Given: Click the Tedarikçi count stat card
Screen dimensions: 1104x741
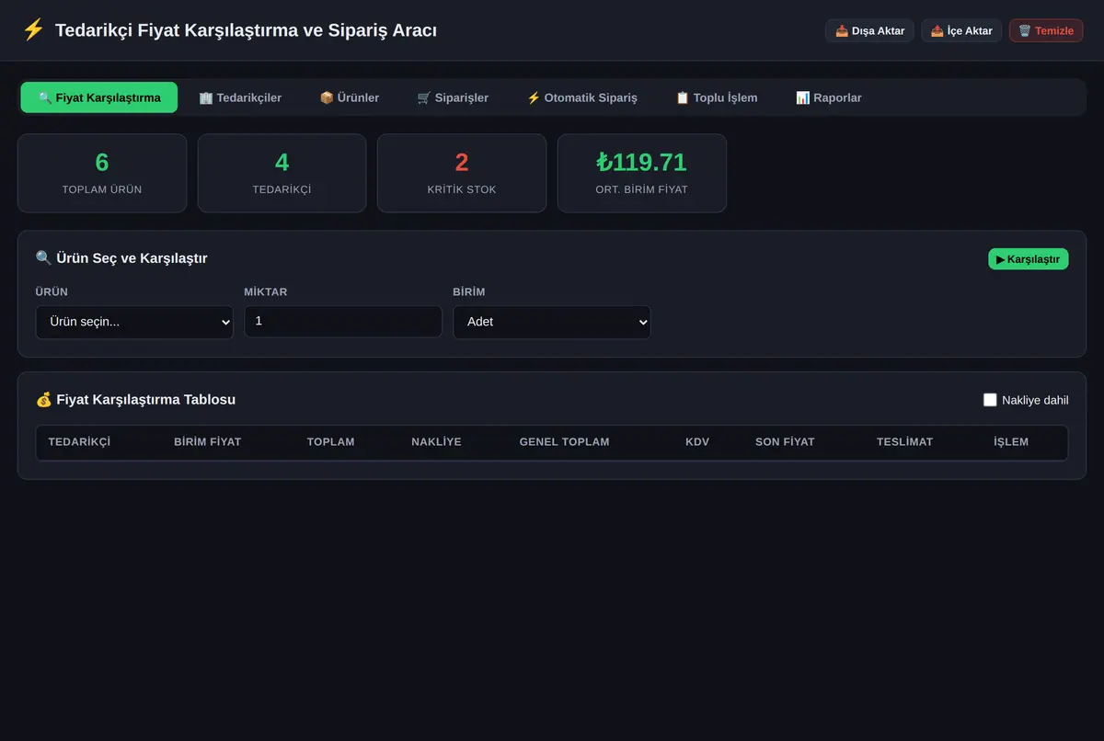Looking at the screenshot, I should coord(282,173).
